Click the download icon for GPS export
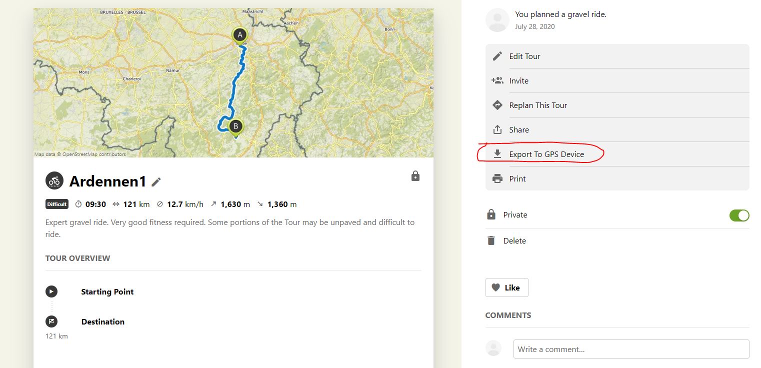Viewport: 761px width, 368px height. tap(497, 154)
